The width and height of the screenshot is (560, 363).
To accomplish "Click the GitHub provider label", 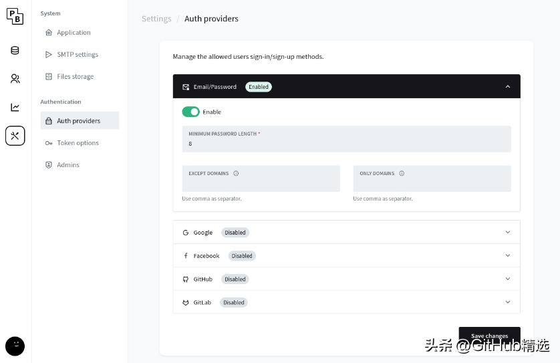I will click(203, 279).
